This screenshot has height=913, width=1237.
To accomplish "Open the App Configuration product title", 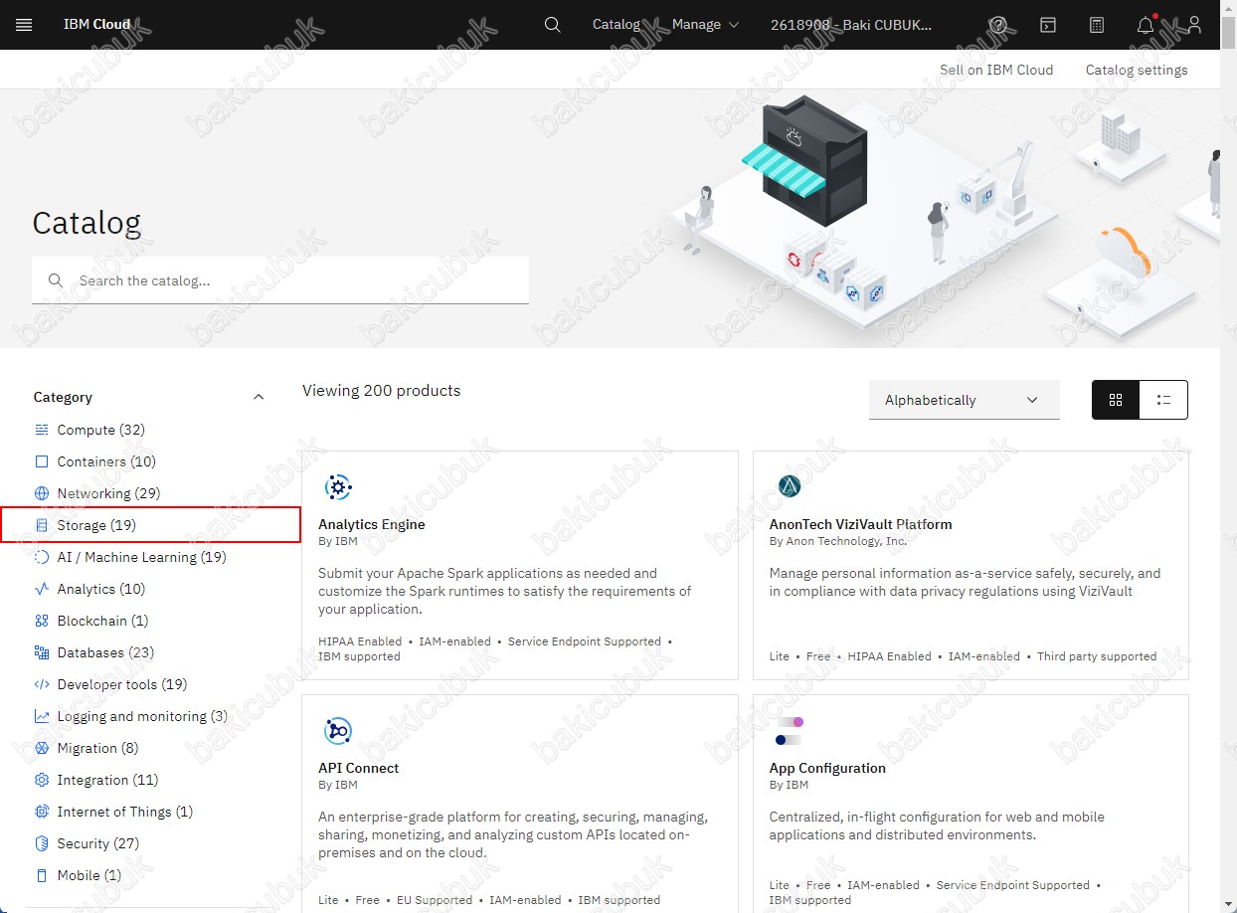I will pos(827,768).
